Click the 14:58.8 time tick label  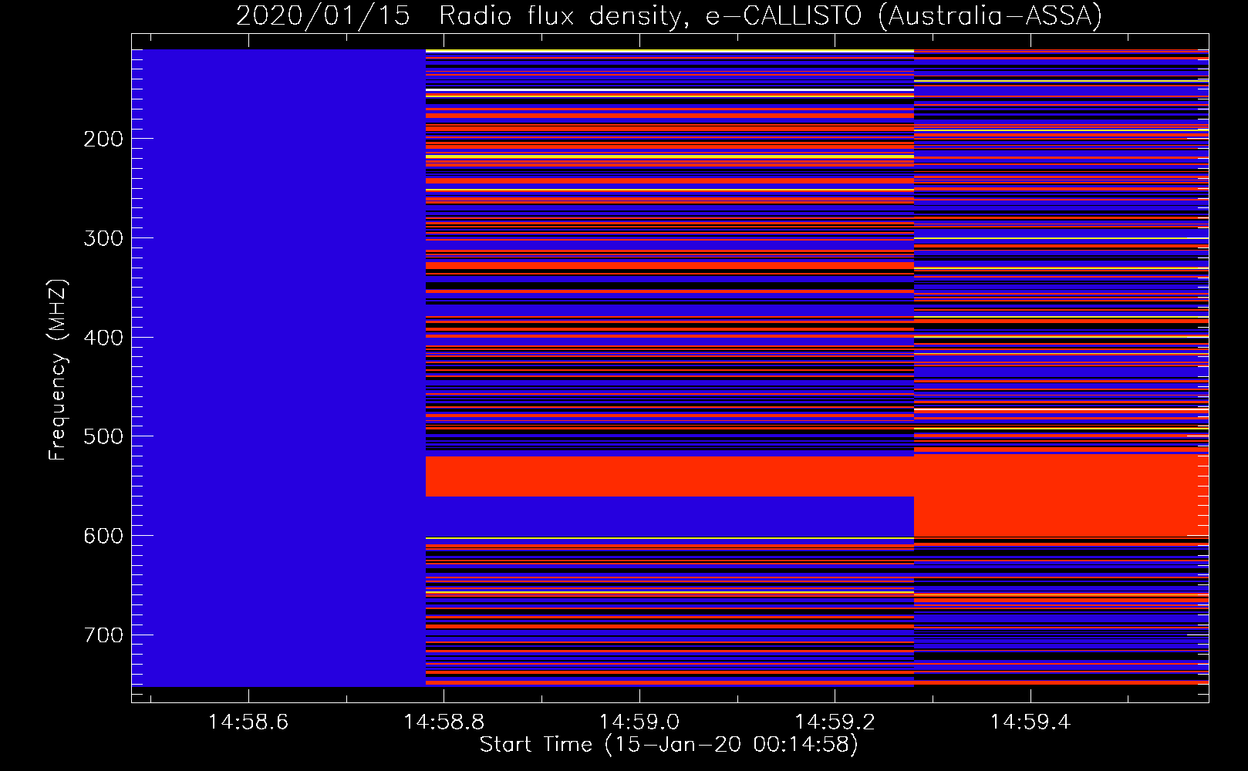(x=444, y=722)
